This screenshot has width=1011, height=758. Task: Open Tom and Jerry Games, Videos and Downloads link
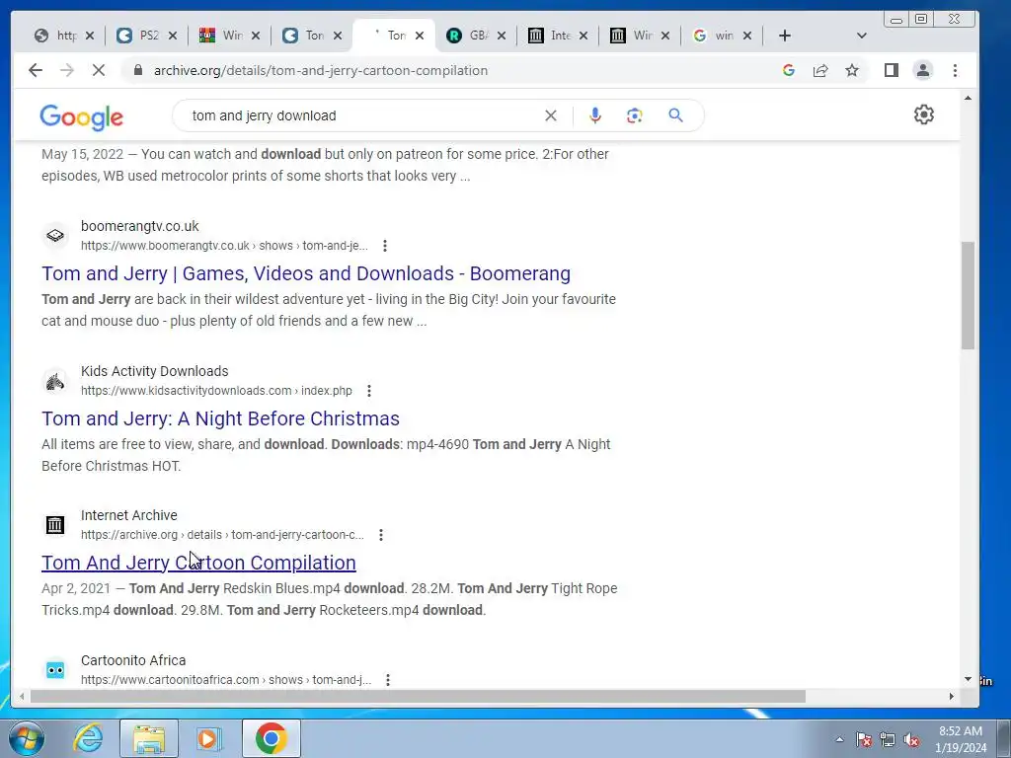[x=306, y=273]
